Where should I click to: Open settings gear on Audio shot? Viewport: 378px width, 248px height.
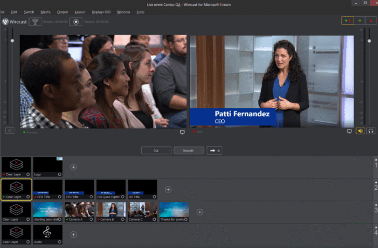(60, 242)
